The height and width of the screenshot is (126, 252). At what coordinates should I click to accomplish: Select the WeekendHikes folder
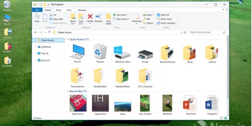[123, 78]
